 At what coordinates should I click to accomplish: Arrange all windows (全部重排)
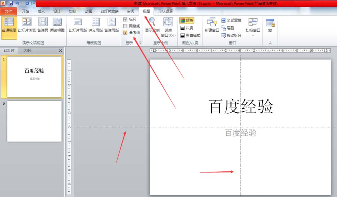231,21
